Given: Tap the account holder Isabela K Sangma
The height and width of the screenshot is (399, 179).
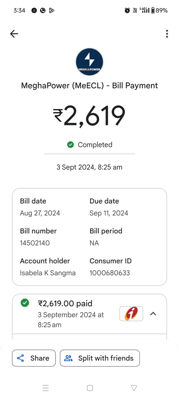Looking at the screenshot, I should click(x=48, y=273).
